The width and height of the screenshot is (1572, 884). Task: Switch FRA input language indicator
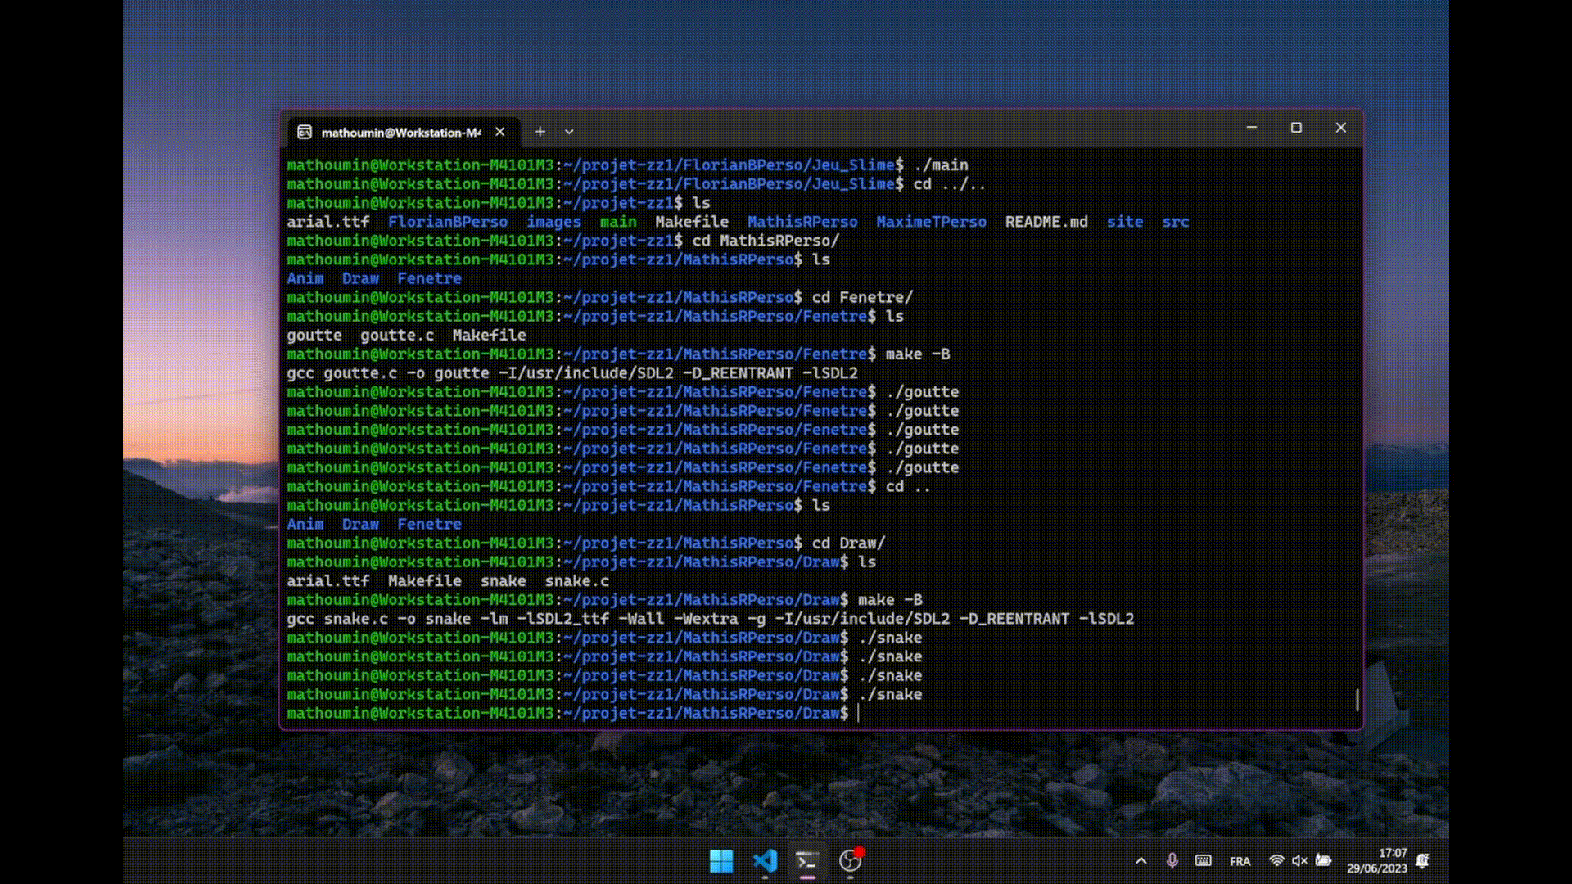pos(1240,861)
